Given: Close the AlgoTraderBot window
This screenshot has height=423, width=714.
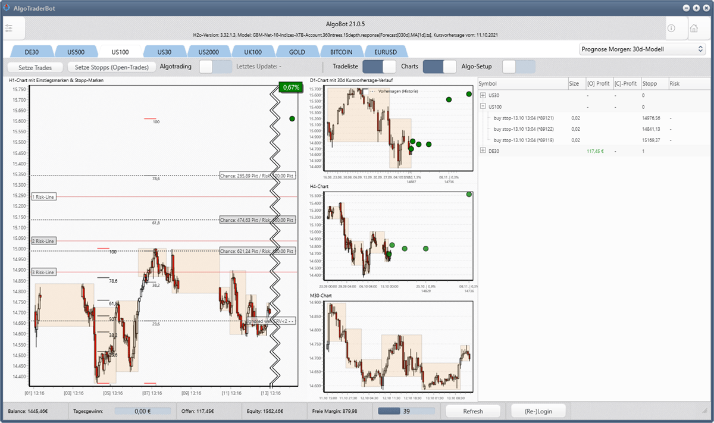Looking at the screenshot, I should click(704, 8).
